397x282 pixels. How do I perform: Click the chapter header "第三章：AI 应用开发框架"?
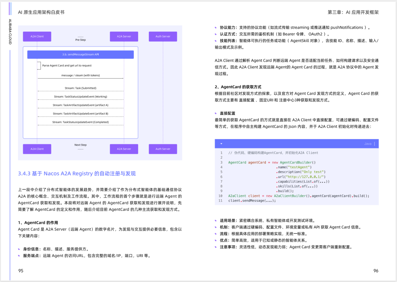(x=353, y=12)
